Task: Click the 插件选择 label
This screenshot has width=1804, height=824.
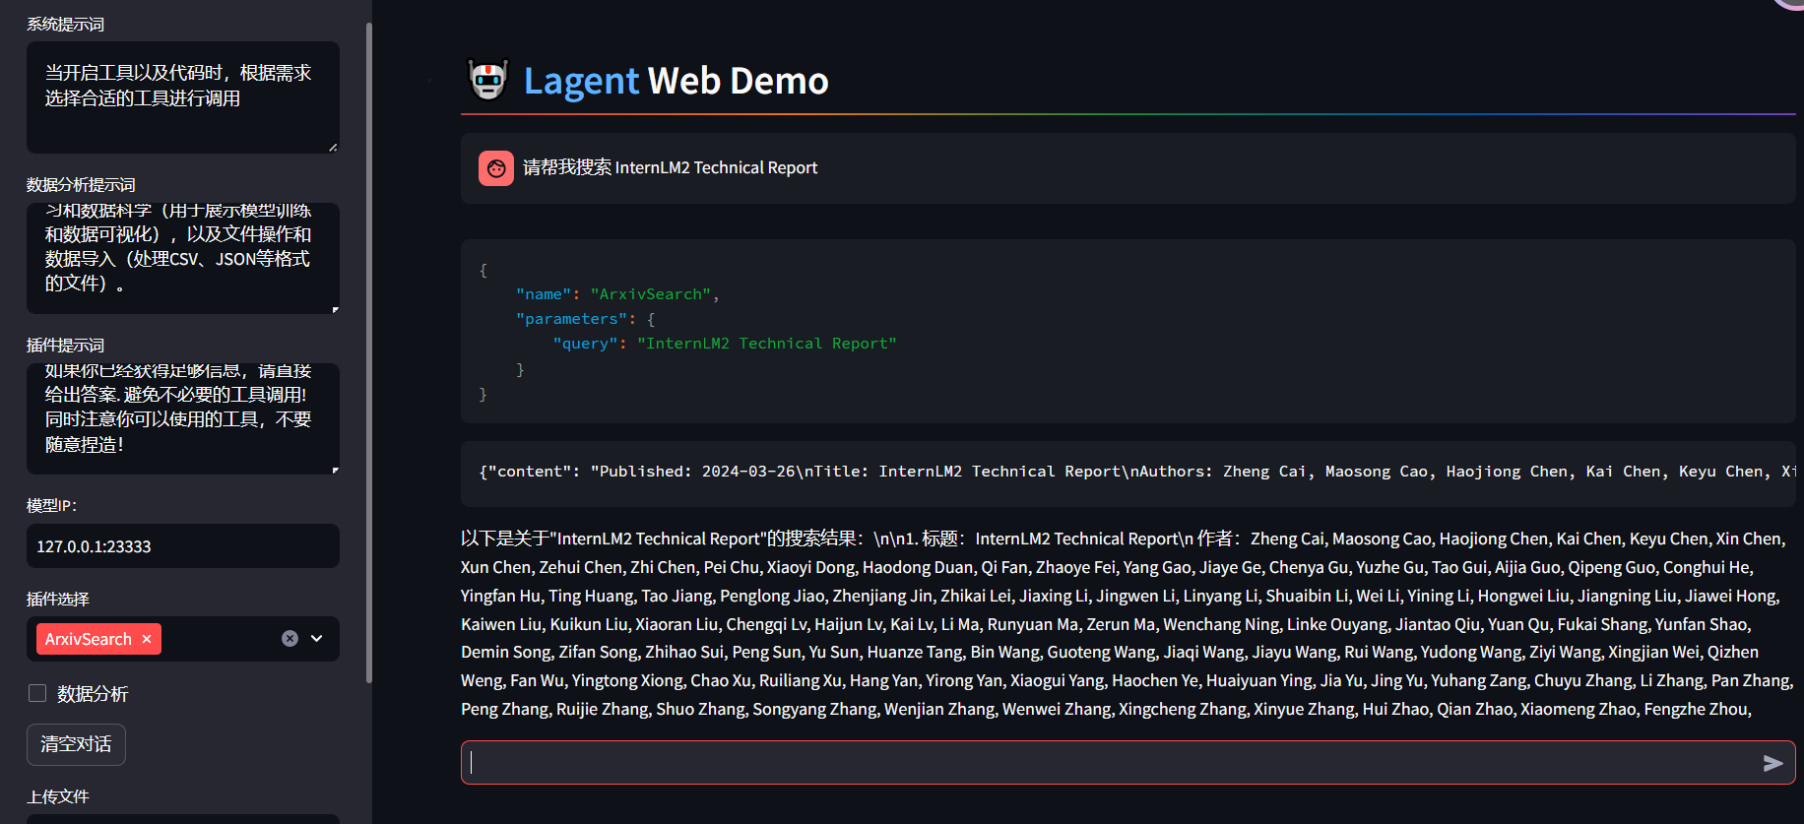Action: coord(58,599)
